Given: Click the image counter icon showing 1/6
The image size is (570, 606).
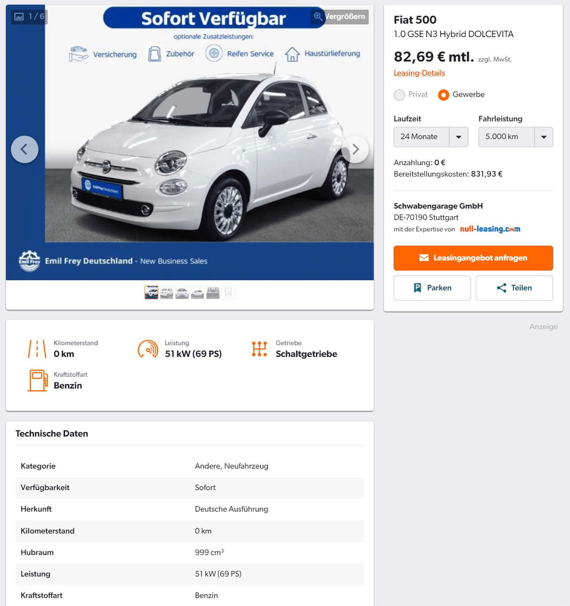Looking at the screenshot, I should point(19,16).
